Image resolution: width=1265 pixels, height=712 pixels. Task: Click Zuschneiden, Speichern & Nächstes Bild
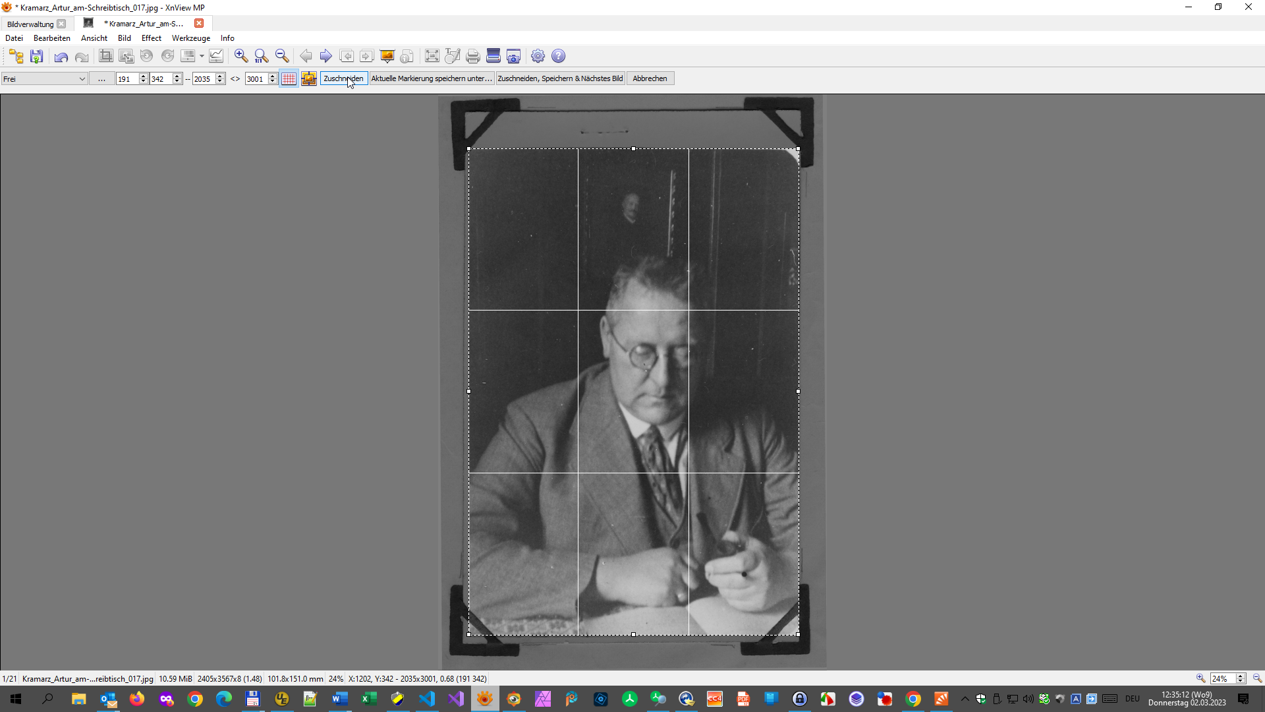pos(560,78)
